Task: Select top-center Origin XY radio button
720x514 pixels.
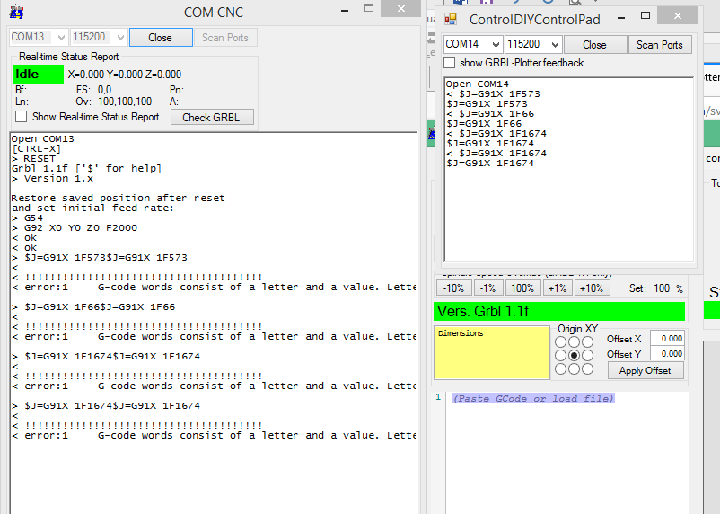Action: 574,342
